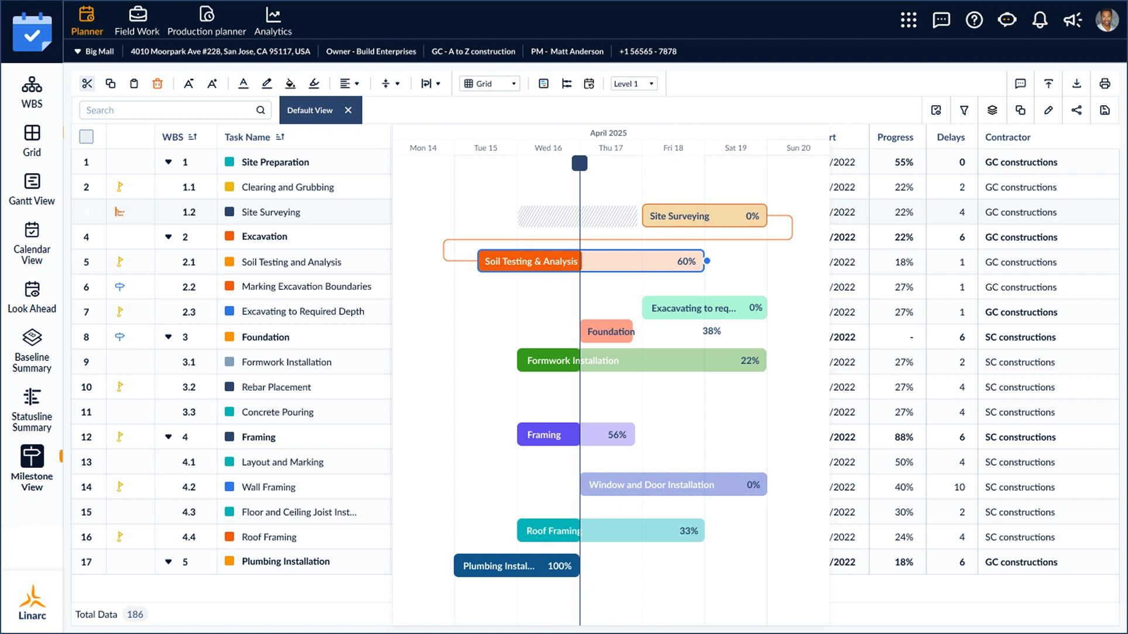1128x634 pixels.
Task: Open the WBS sidebar view
Action: pyautogui.click(x=32, y=92)
